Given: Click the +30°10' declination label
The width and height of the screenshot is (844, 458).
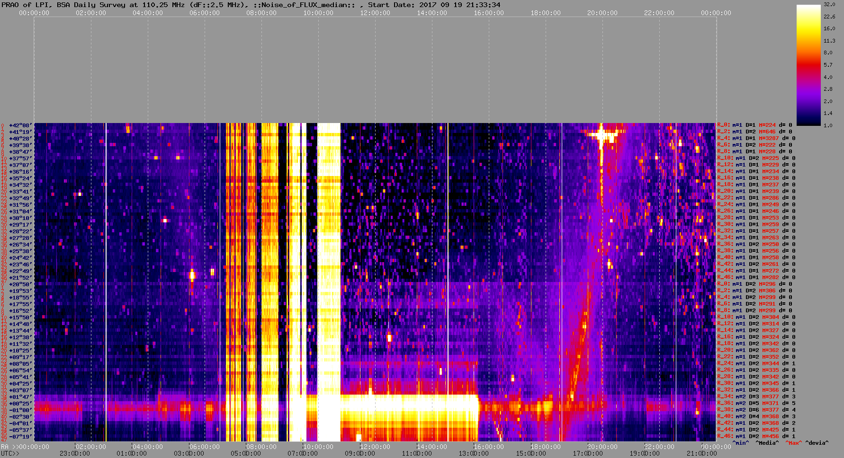Looking at the screenshot, I should 20,218.
